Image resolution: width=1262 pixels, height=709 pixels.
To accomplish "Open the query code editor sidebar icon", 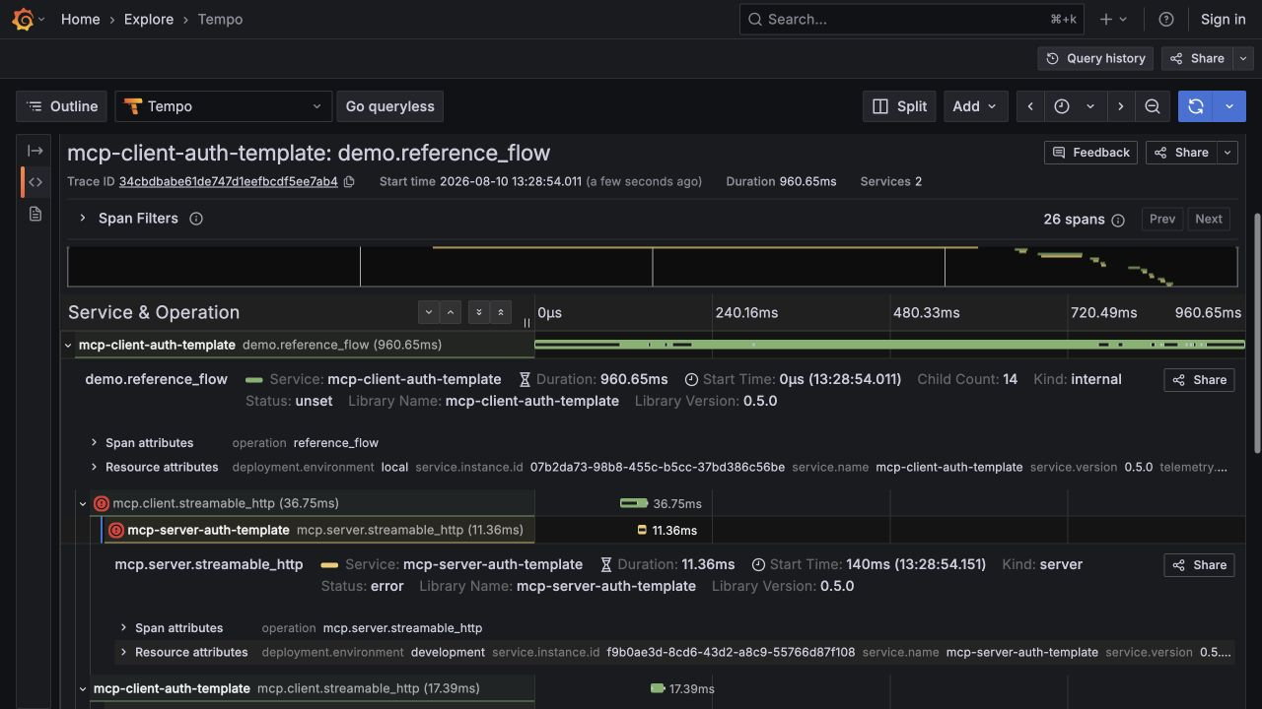I will click(x=35, y=182).
